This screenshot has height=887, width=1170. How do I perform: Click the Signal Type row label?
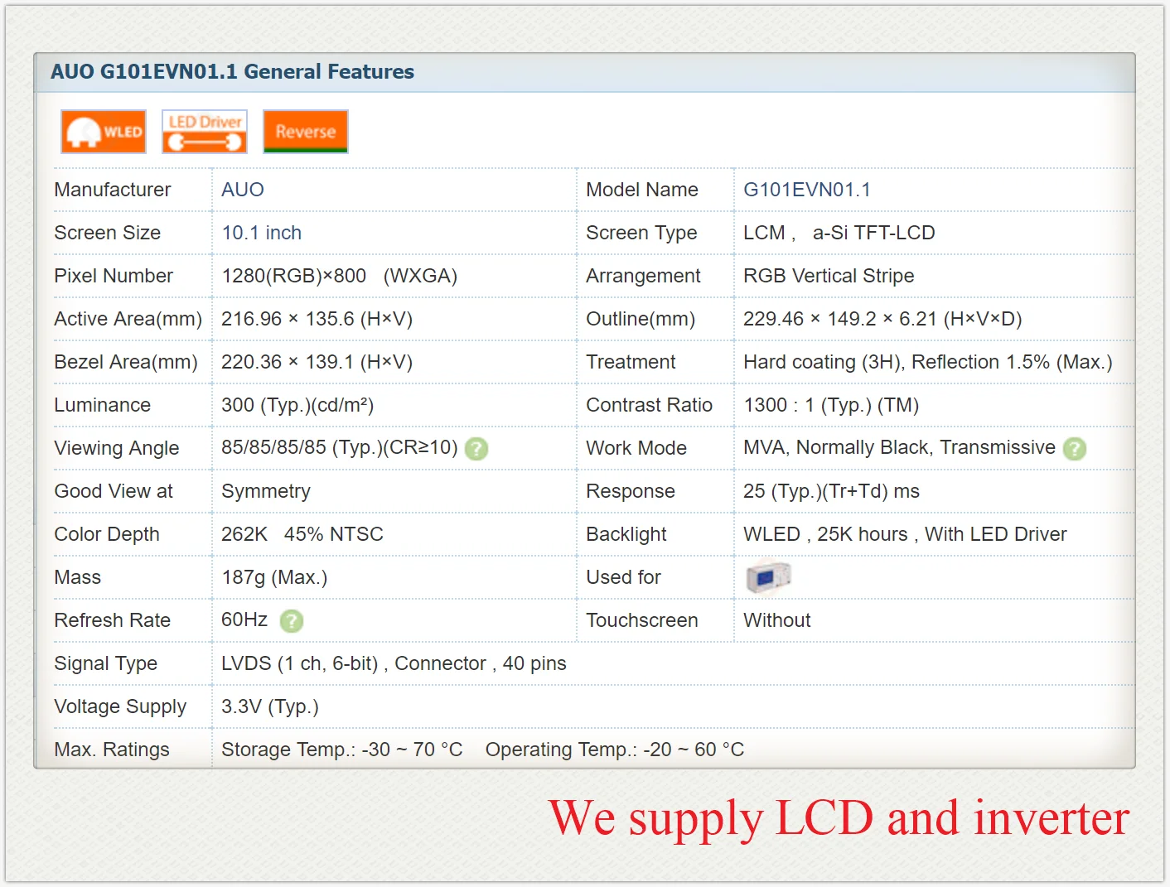106,663
